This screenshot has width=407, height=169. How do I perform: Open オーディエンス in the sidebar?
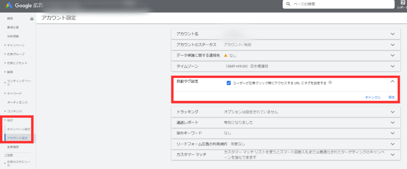(17, 102)
